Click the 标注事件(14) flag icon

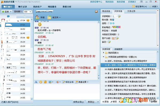click(x=133, y=6)
